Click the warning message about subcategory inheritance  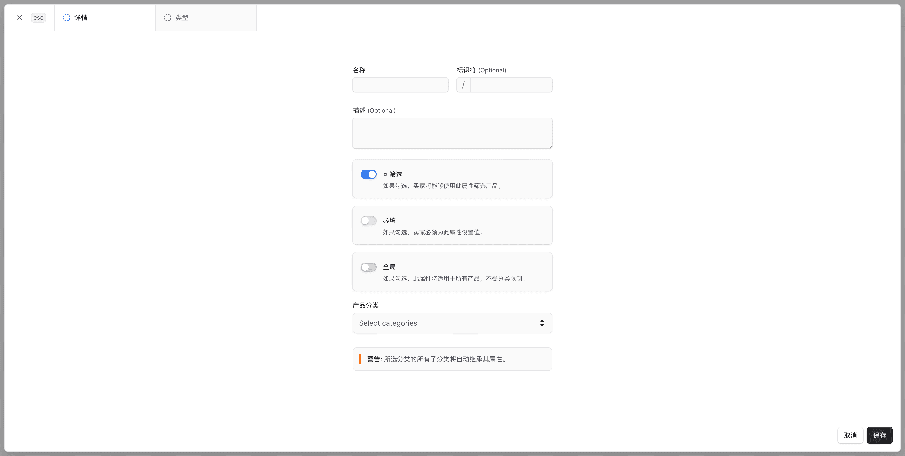coord(436,359)
